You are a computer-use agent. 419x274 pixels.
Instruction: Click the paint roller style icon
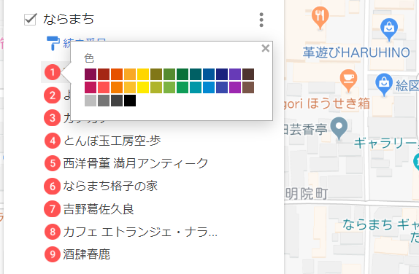pos(53,43)
